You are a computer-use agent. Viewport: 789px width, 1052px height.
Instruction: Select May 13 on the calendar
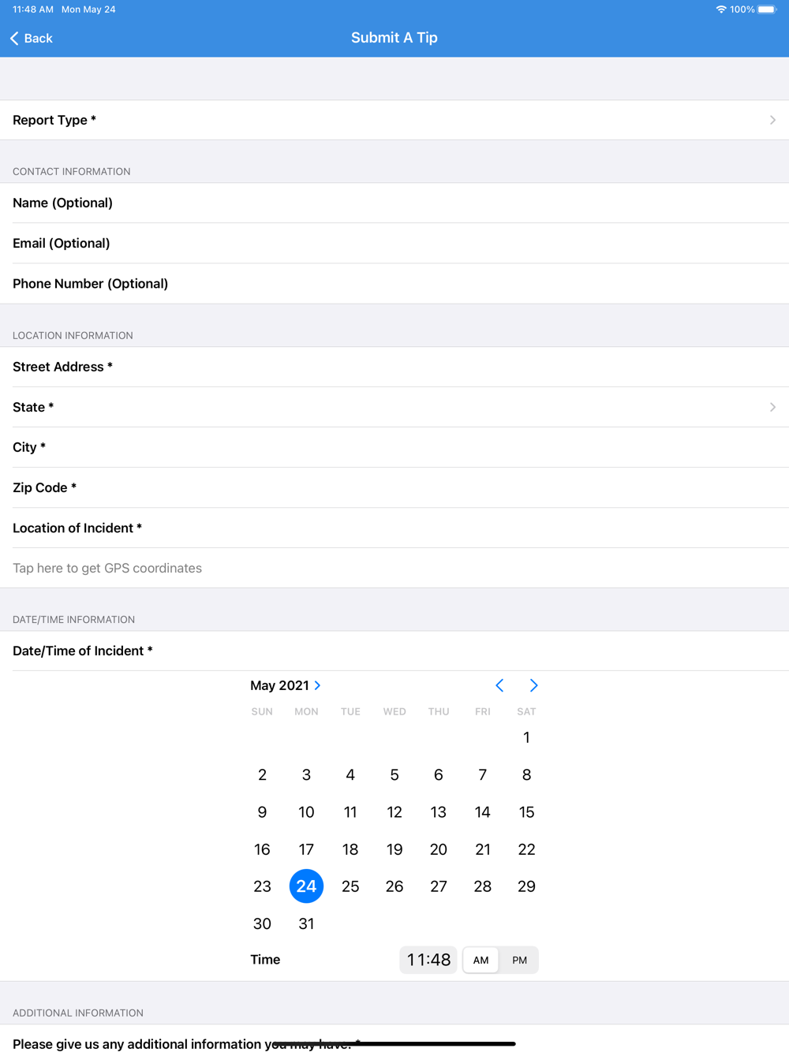(x=439, y=811)
